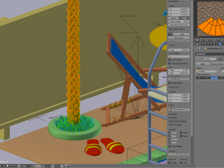Toggle snap magnet icon in 3D view header
Viewport: 224px width, 168px height.
(53, 166)
